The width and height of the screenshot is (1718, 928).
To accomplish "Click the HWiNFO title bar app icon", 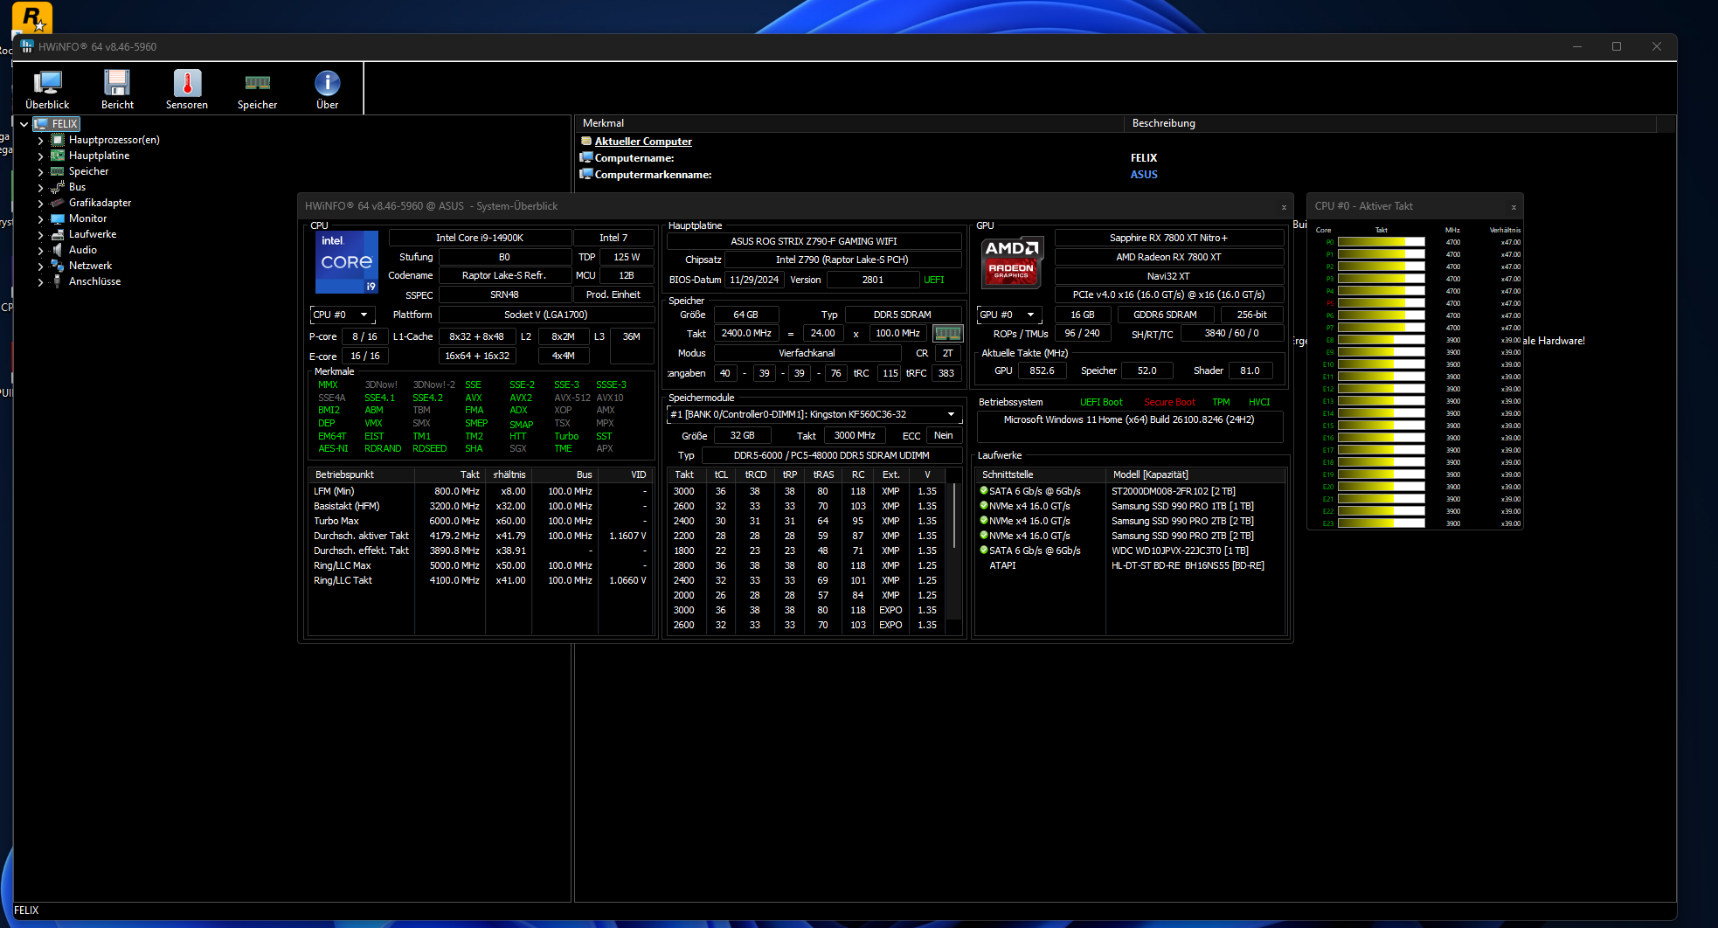I will coord(27,46).
